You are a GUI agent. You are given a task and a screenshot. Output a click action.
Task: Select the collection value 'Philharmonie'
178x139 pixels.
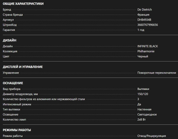(146, 51)
